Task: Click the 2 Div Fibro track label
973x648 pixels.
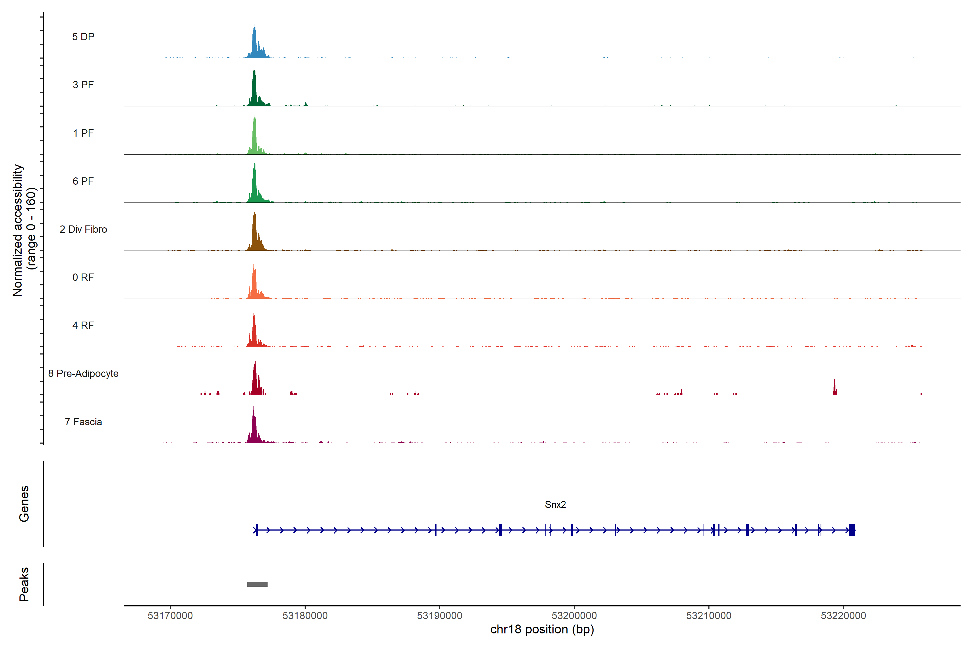Action: coord(83,229)
